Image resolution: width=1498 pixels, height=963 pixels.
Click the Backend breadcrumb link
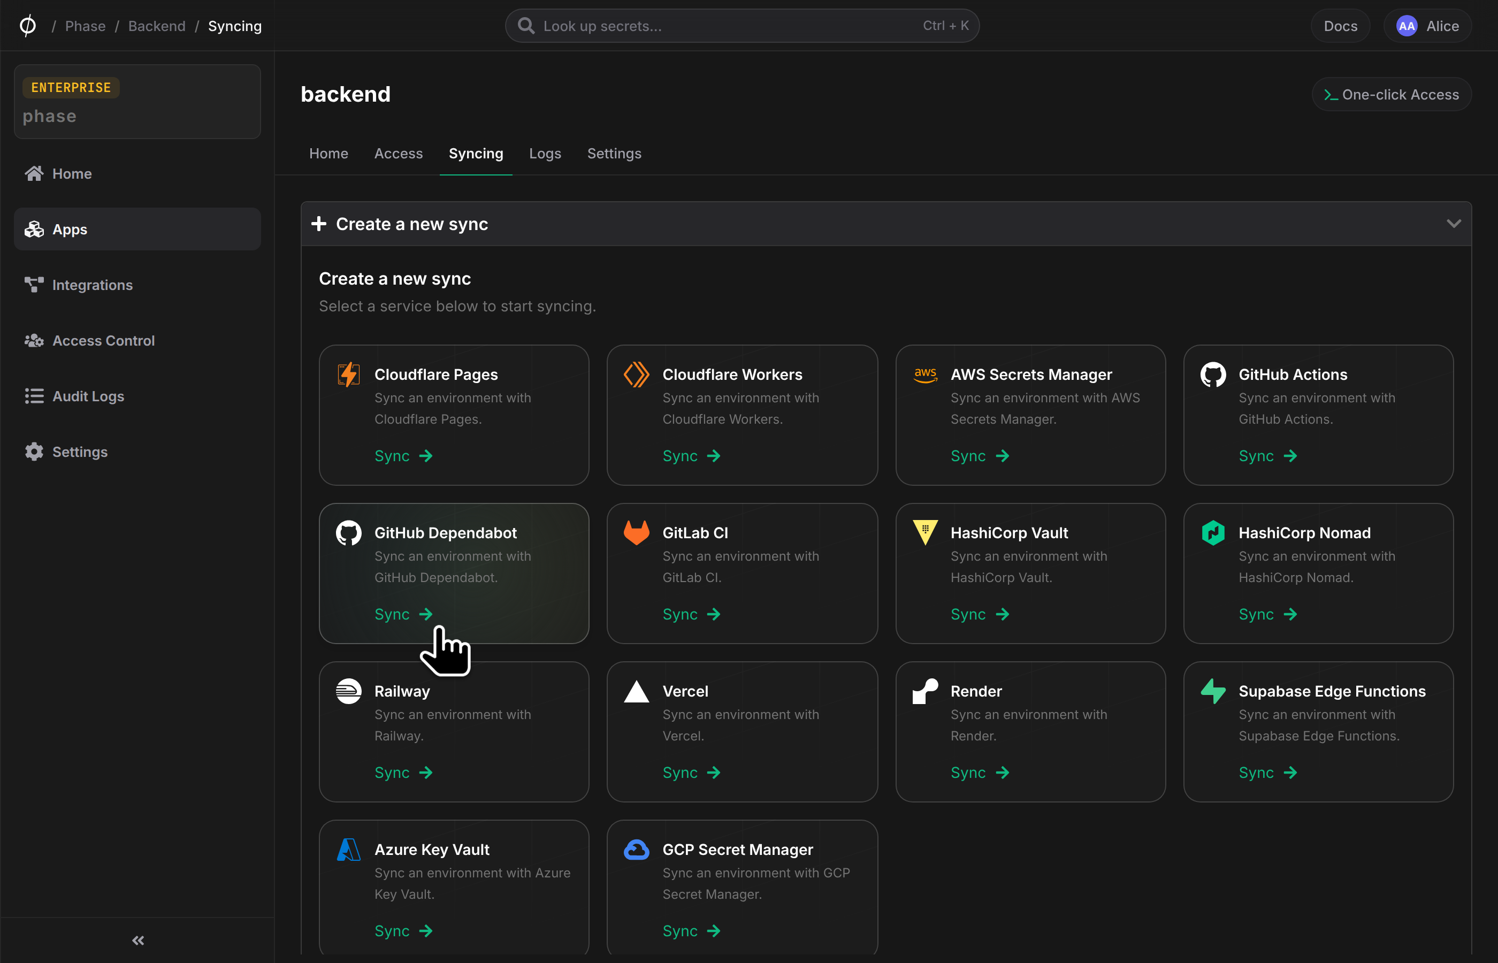click(156, 26)
